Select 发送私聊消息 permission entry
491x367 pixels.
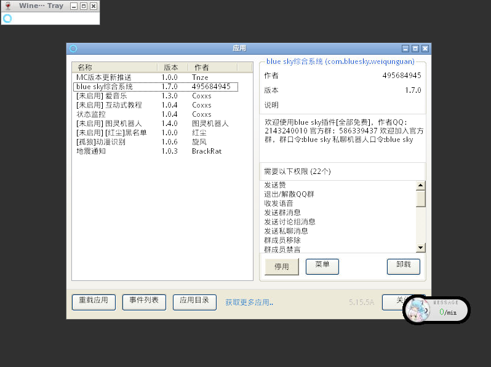tap(286, 231)
